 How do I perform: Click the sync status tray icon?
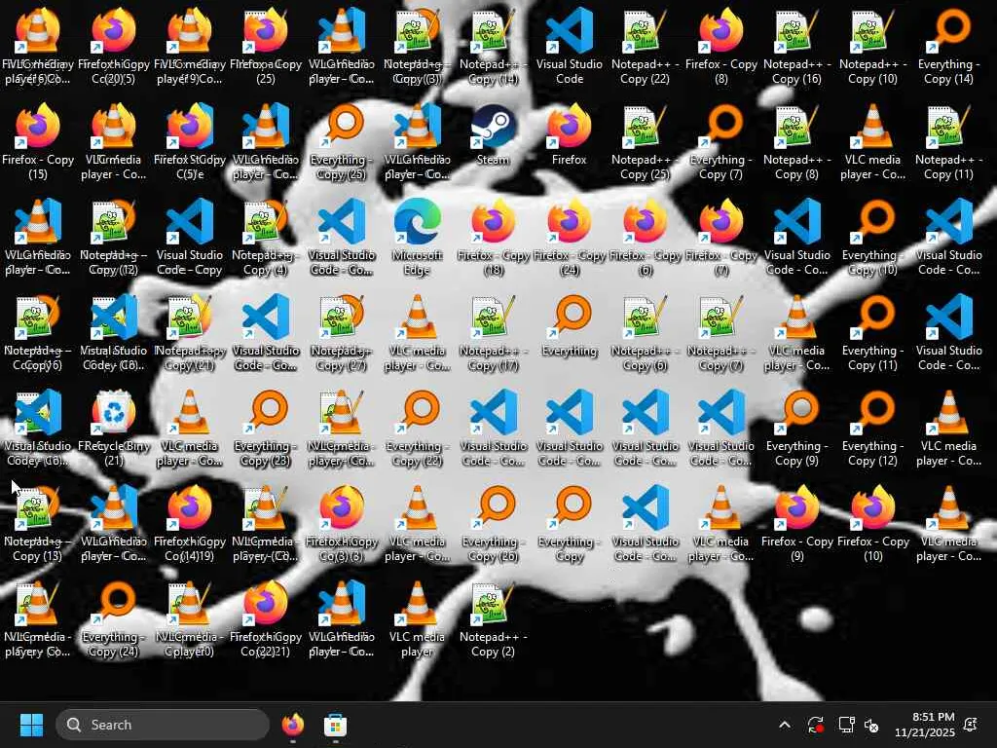(x=815, y=725)
